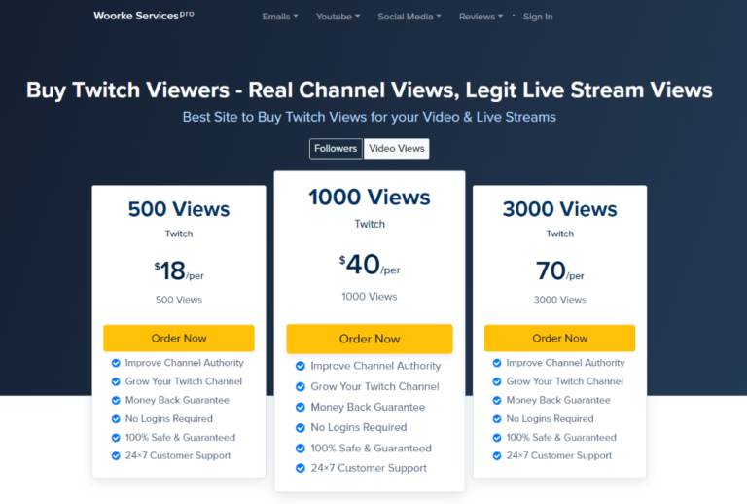This screenshot has width=747, height=504.
Task: Click 'No Logins Required' text in 3000 Views card
Action: 550,419
